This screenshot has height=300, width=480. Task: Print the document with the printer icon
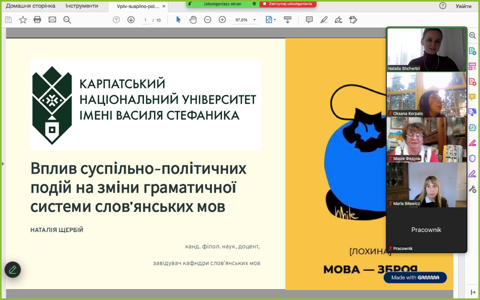[37, 20]
